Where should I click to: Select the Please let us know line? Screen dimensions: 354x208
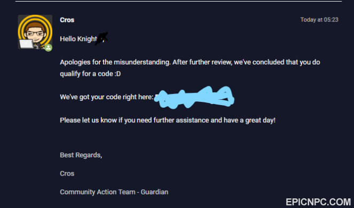click(x=168, y=120)
